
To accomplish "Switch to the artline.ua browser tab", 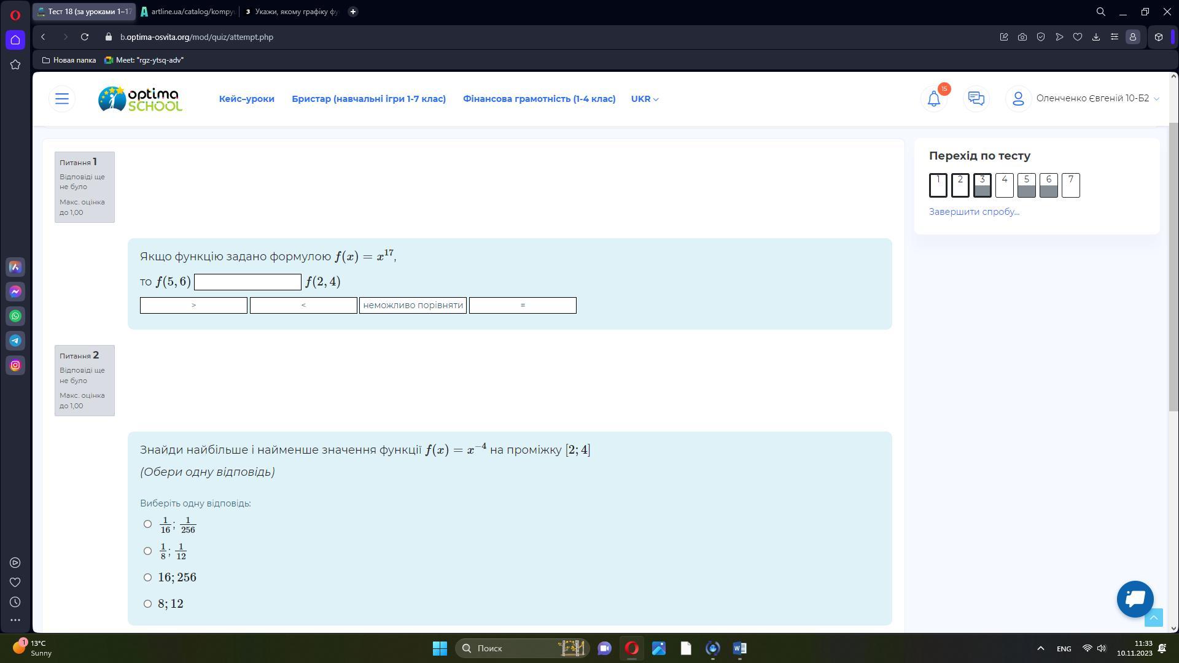I will (187, 12).
